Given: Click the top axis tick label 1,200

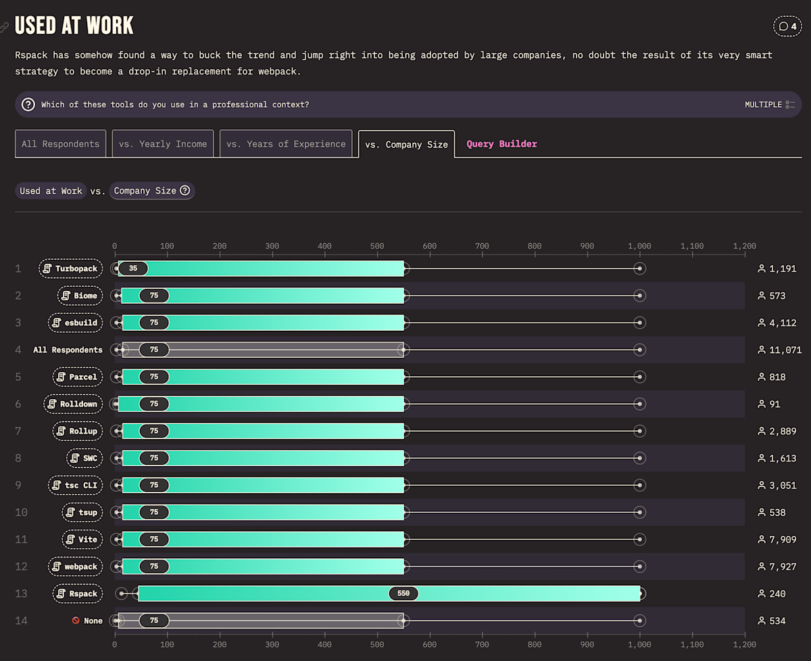Looking at the screenshot, I should tap(745, 246).
